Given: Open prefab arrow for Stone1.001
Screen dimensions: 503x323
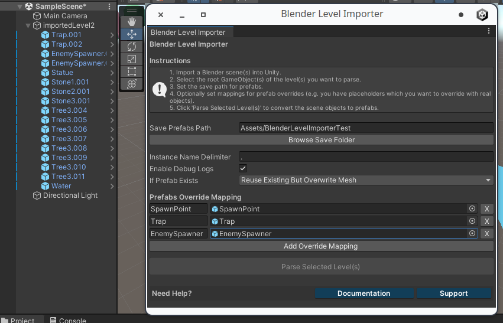Looking at the screenshot, I should [x=112, y=82].
